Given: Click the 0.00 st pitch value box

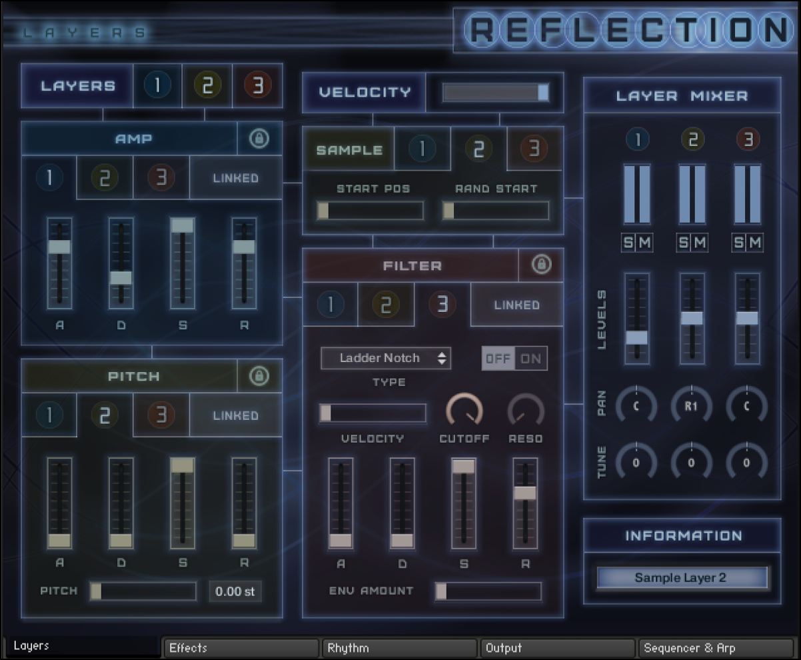Looking at the screenshot, I should 236,591.
